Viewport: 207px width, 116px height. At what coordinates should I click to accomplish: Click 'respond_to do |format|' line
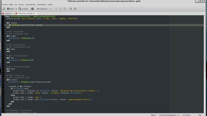pyautogui.click(x=20, y=86)
